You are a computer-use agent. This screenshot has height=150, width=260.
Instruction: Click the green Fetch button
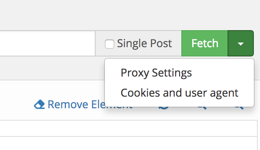click(204, 43)
